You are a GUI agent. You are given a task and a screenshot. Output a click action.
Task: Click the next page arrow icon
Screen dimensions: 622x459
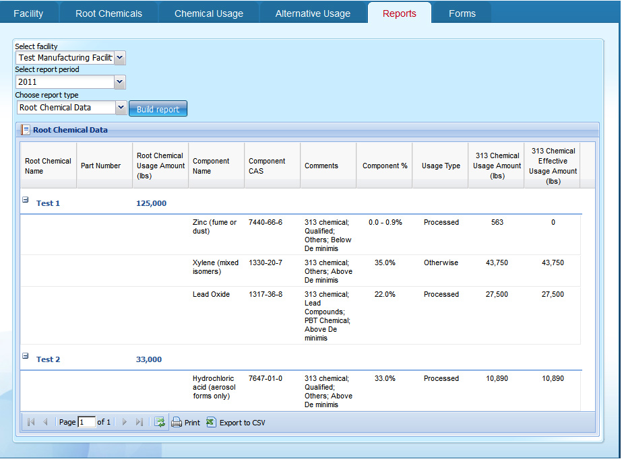124,422
